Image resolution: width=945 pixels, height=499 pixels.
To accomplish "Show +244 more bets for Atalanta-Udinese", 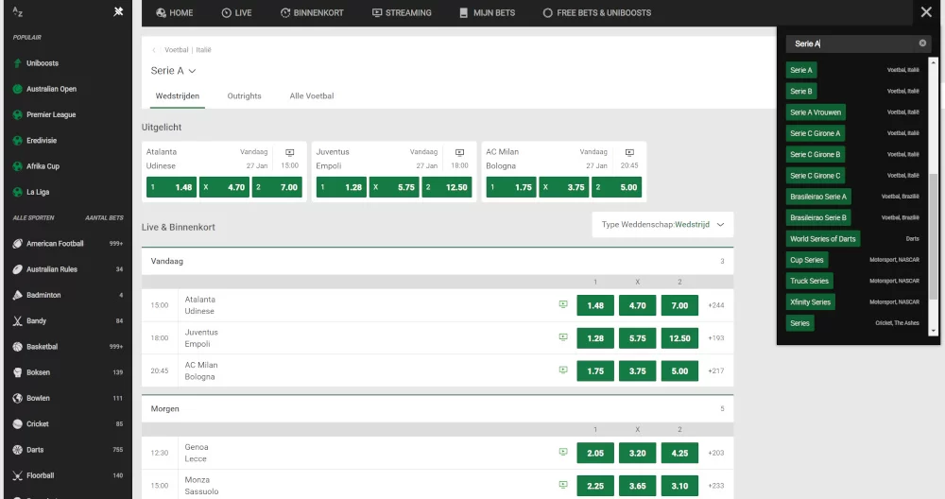I will pyautogui.click(x=716, y=305).
